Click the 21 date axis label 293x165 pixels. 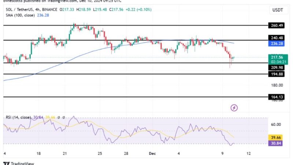coord(65,154)
